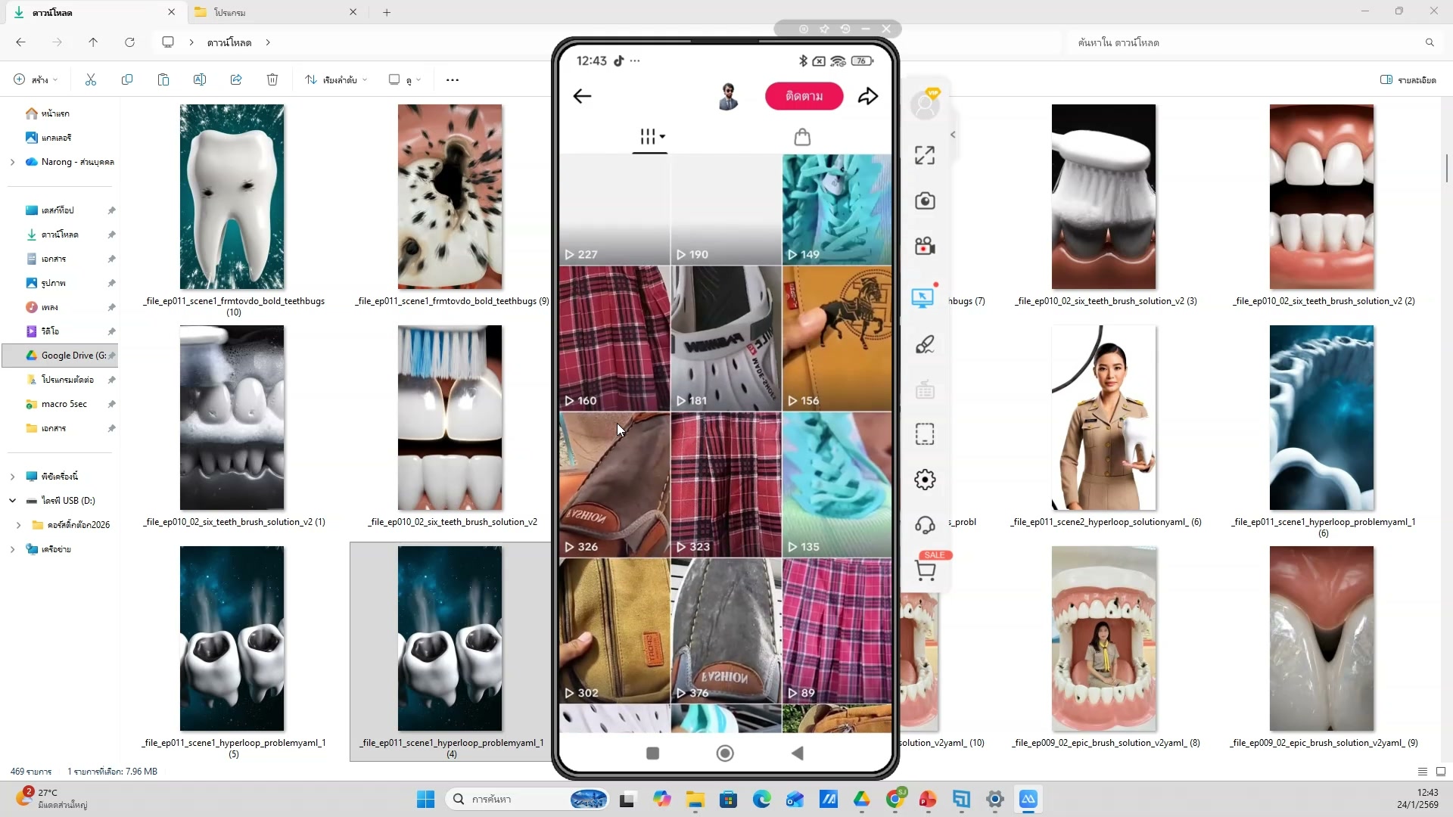The height and width of the screenshot is (817, 1453).
Task: Open TikTok's shopping bag tab on the profile
Action: click(802, 137)
